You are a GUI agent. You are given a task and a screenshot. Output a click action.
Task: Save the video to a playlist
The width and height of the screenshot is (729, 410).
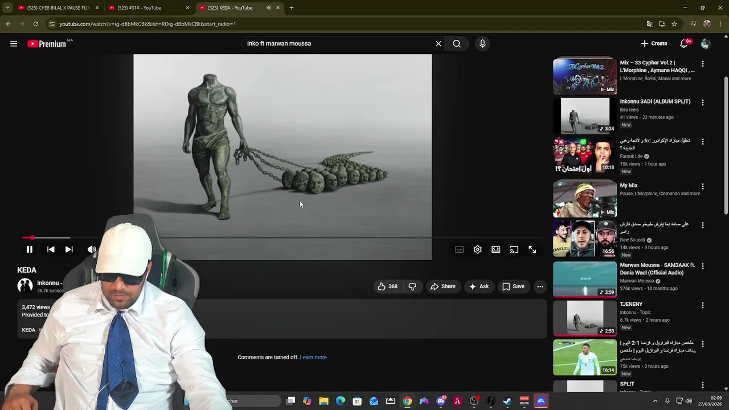513,286
